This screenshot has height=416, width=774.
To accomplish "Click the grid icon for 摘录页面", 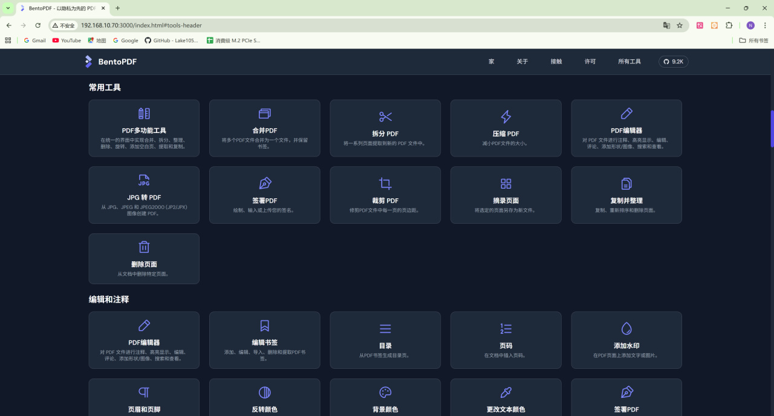I will (506, 184).
